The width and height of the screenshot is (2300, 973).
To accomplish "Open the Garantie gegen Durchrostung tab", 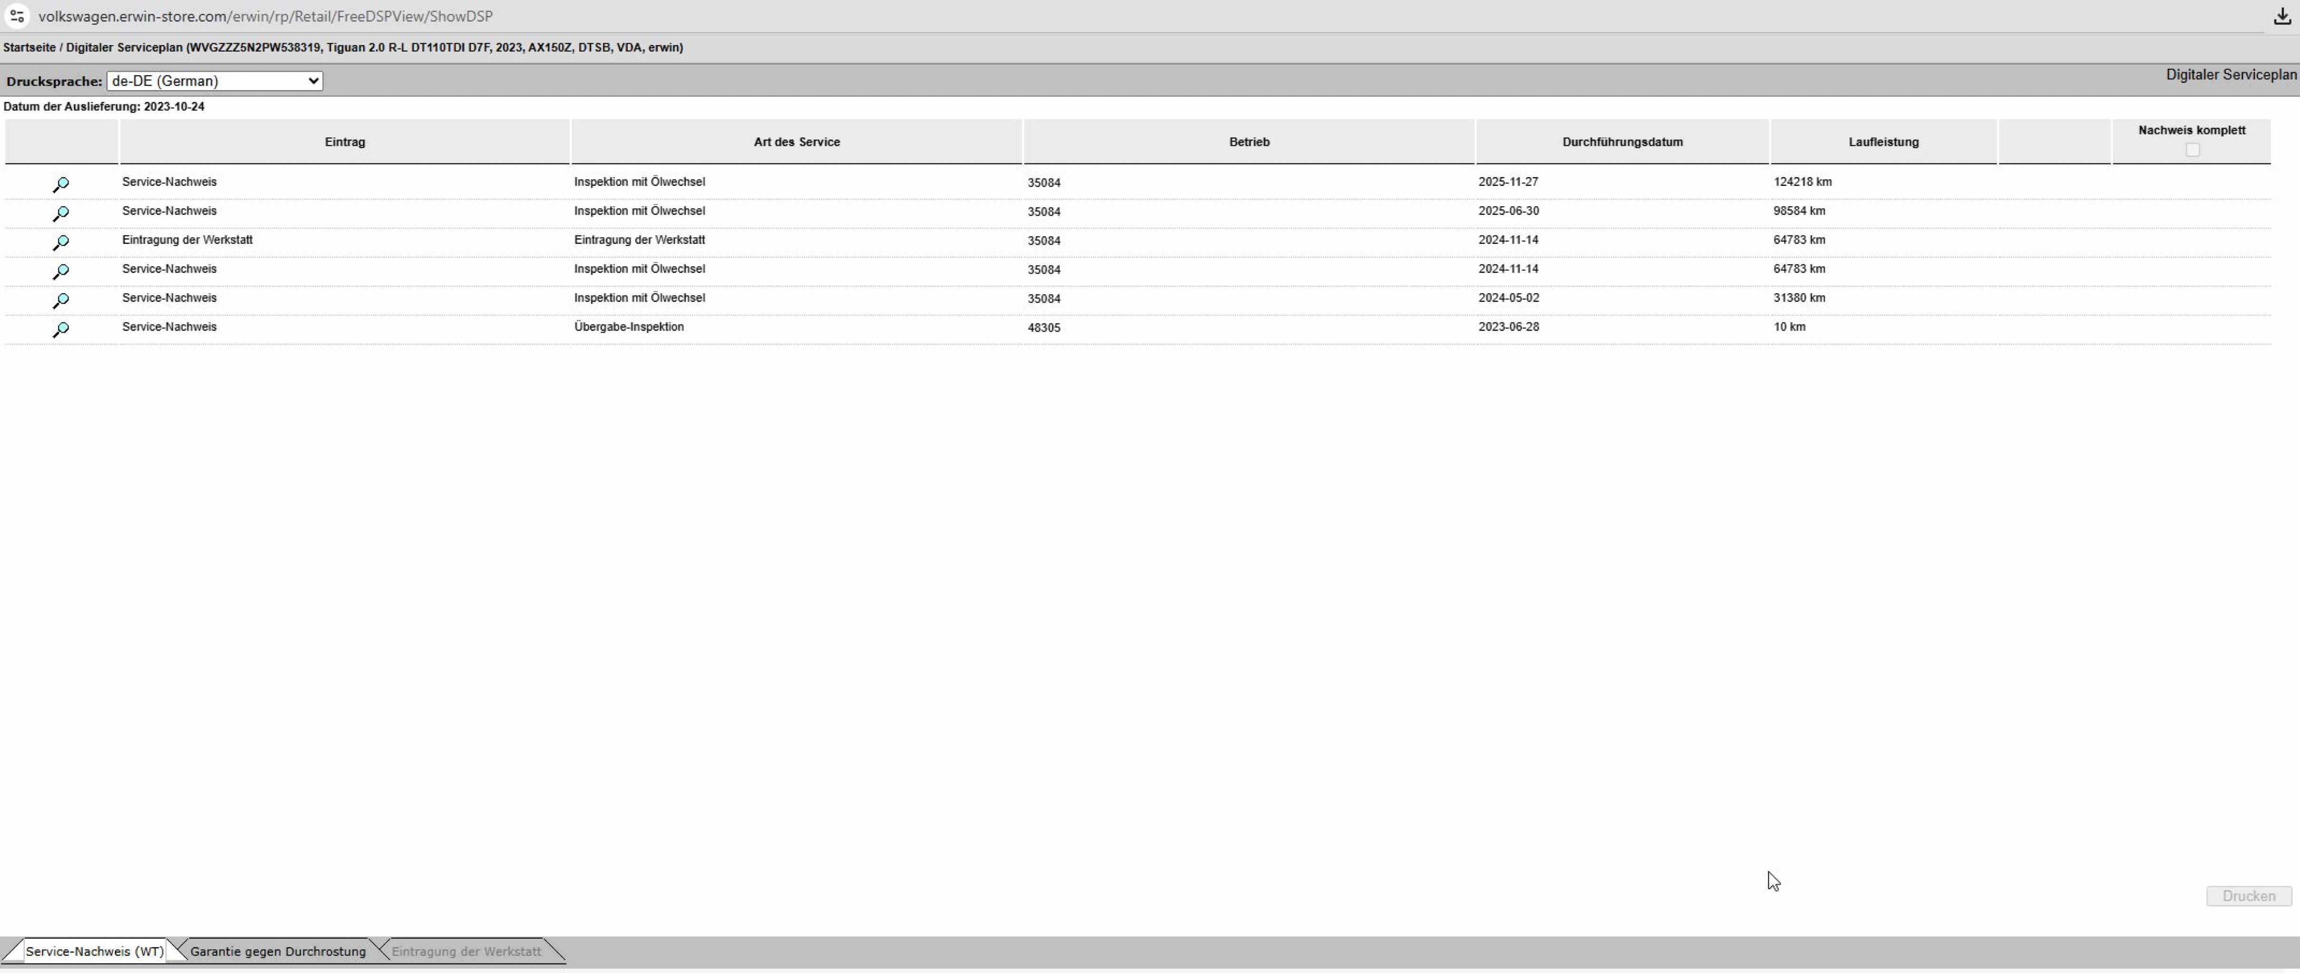I will (278, 952).
